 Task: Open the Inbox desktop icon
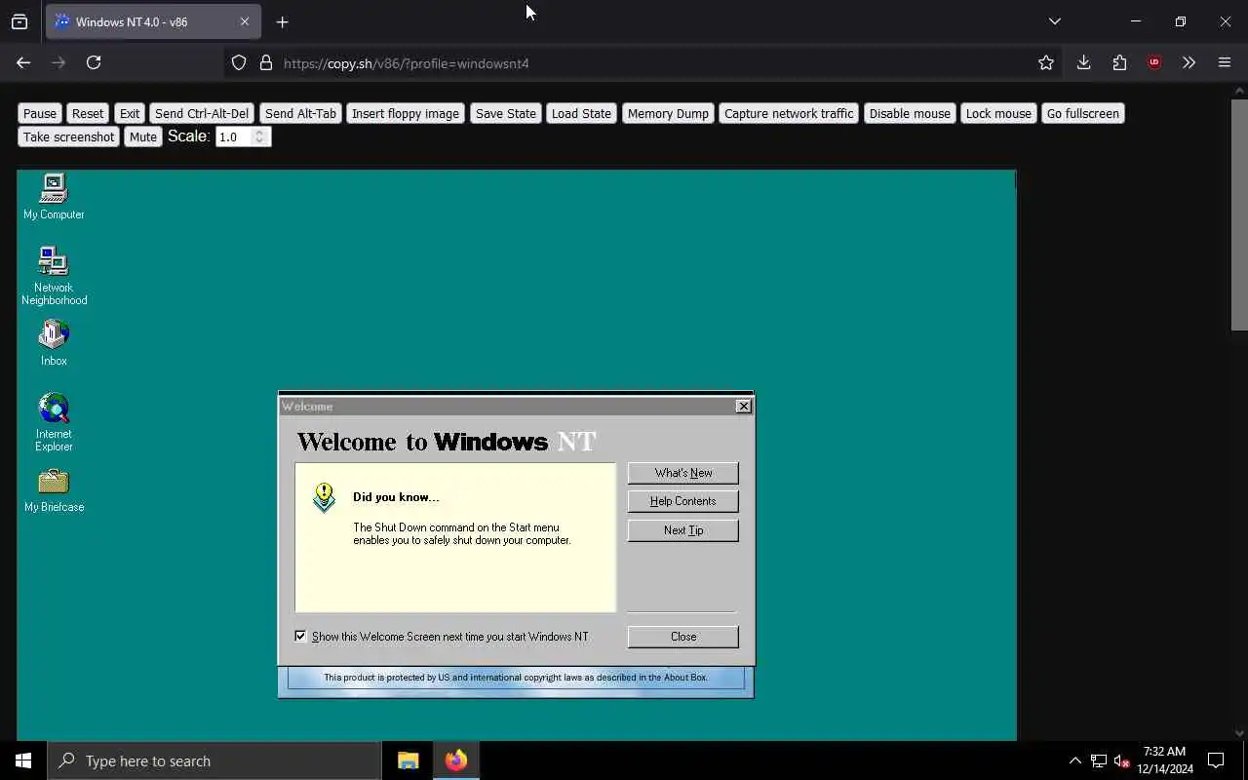54,343
